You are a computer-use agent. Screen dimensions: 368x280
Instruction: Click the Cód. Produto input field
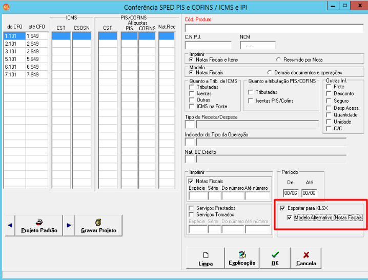(x=274, y=28)
